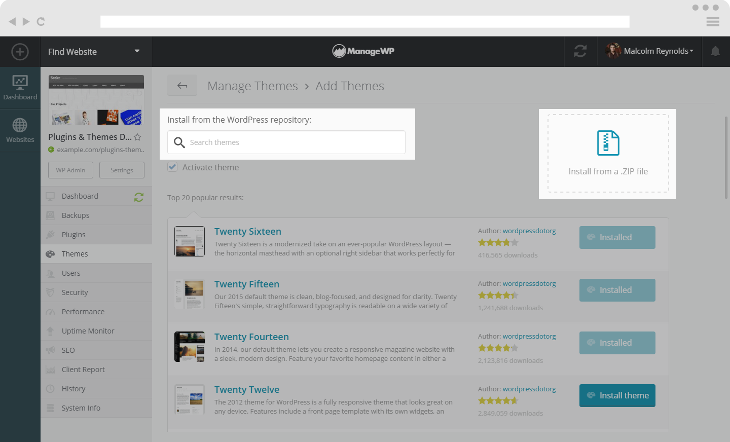Screen dimensions: 730x442
Task: Open System Info in the sidebar
Action: coord(96,408)
